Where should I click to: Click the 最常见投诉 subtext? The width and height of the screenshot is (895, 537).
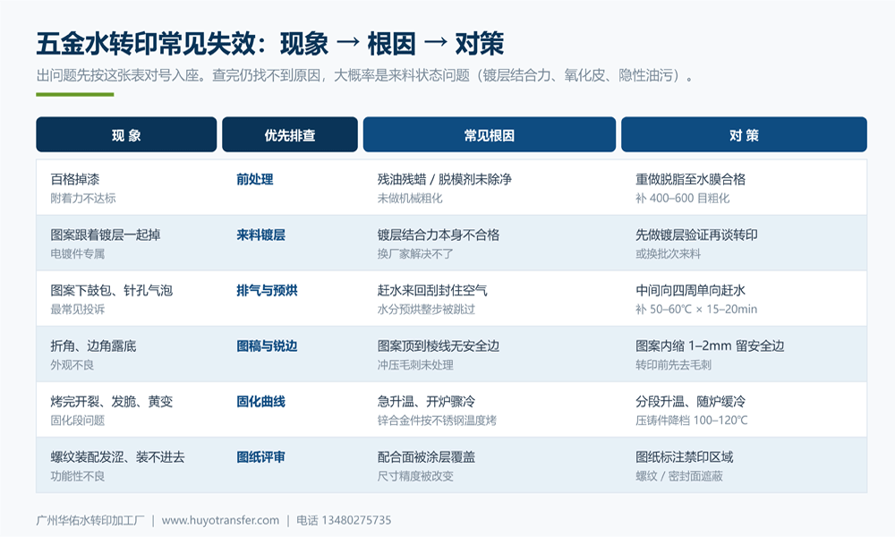pos(78,310)
